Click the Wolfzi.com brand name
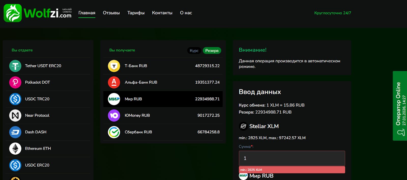The width and height of the screenshot is (407, 180). pos(48,13)
